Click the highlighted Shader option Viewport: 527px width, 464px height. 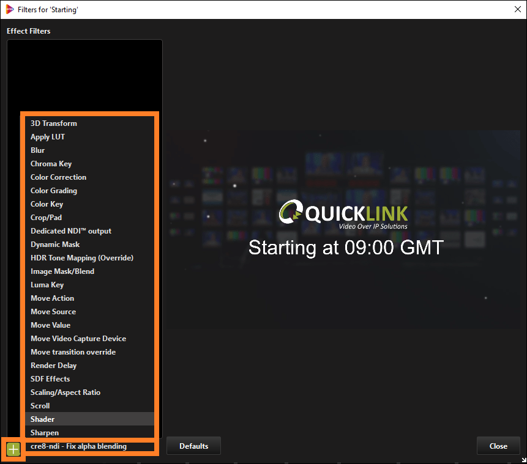(89, 419)
